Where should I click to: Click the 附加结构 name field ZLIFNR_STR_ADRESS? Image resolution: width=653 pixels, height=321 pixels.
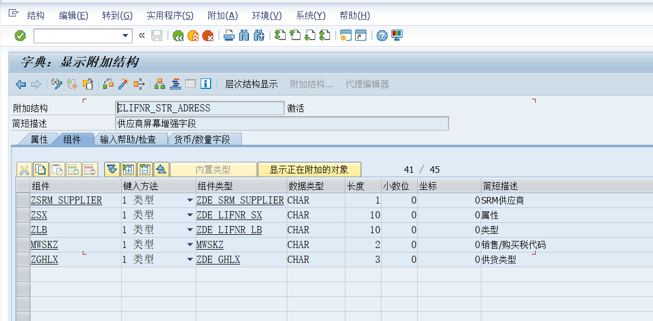pos(200,109)
